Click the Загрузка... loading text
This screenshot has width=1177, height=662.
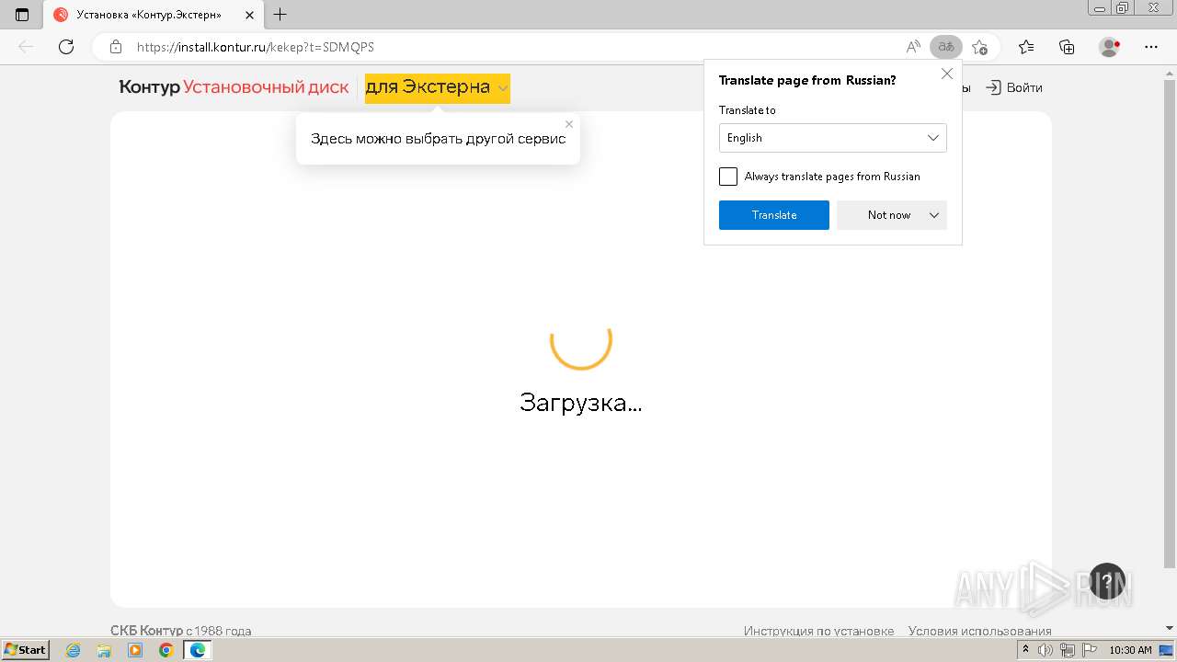580,403
